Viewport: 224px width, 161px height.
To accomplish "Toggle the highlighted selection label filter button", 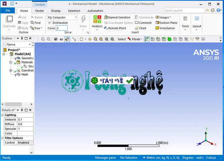I will click(x=147, y=39).
